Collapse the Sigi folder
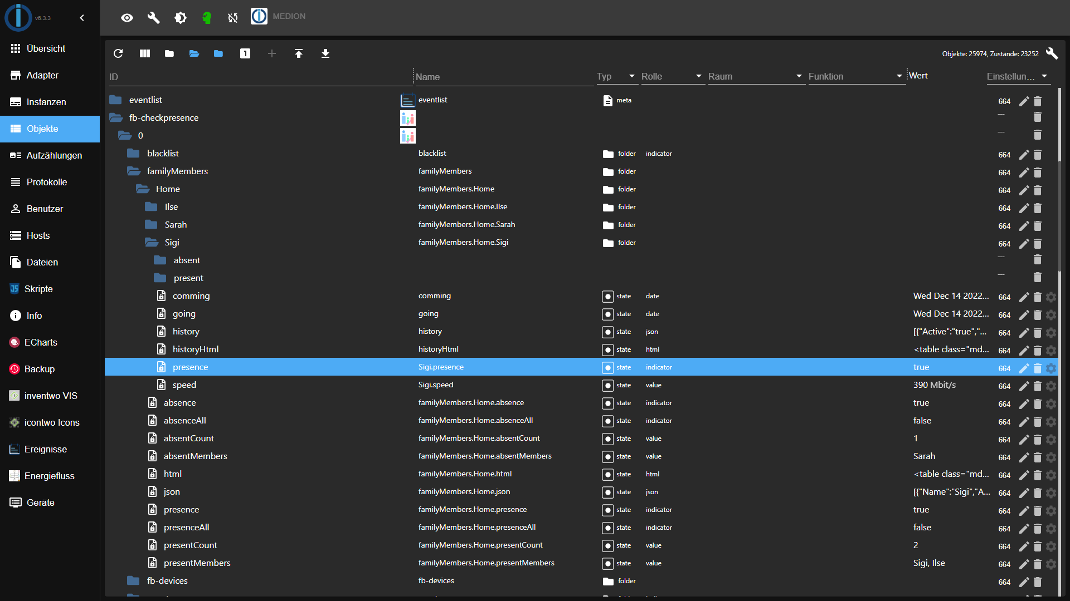The image size is (1070, 601). pyautogui.click(x=152, y=242)
